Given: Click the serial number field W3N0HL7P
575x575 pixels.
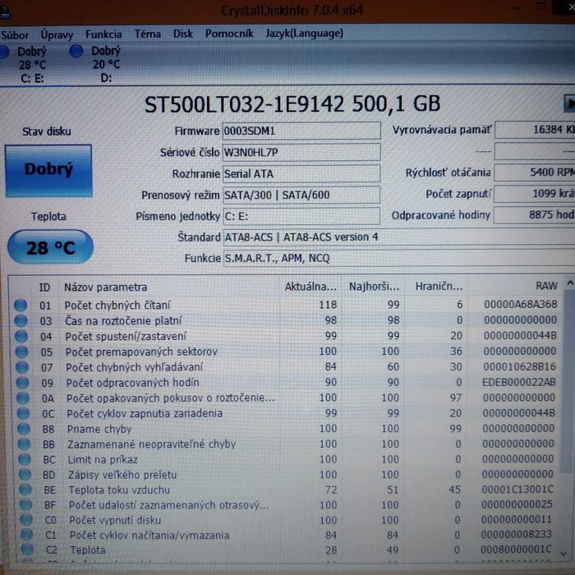Looking at the screenshot, I should click(301, 152).
